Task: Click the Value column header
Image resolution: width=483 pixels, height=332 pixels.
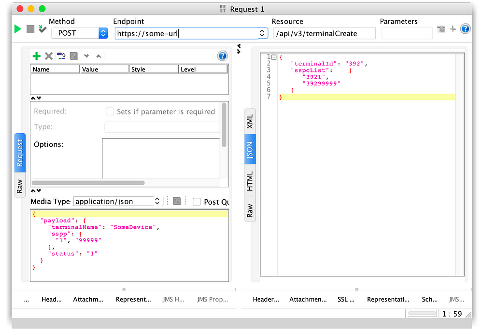Action: tap(104, 69)
